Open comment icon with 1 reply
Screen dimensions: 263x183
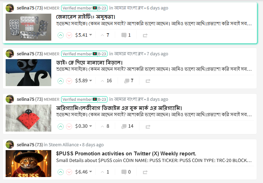124,35
